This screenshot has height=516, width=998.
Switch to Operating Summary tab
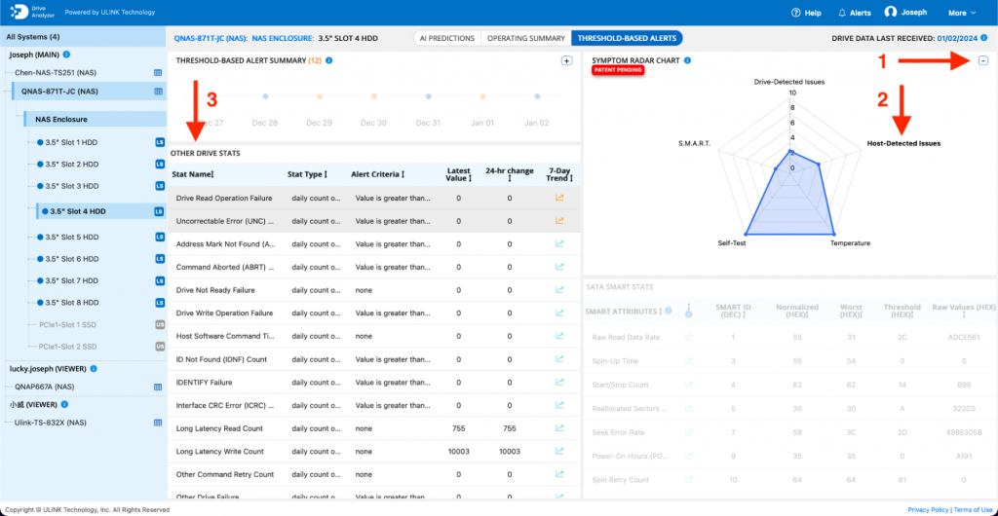(525, 38)
